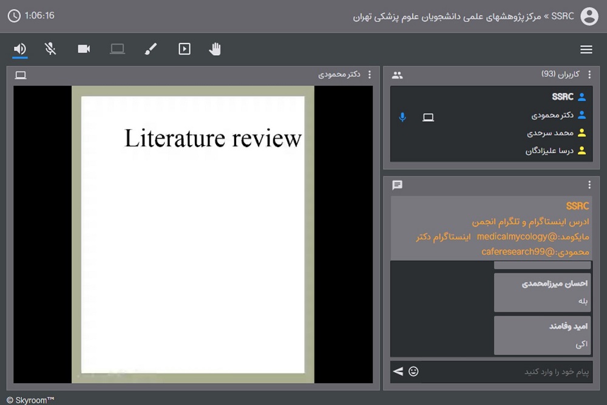The width and height of the screenshot is (607, 405).
Task: Click the users group icon
Action: [397, 75]
